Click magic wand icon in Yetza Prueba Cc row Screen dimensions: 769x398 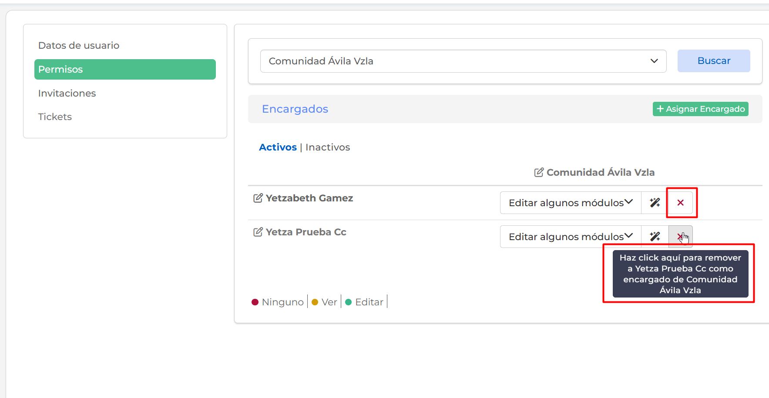(x=655, y=237)
